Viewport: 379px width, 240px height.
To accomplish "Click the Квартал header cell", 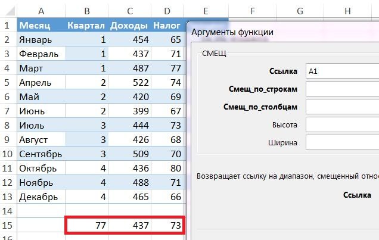I will coord(86,26).
